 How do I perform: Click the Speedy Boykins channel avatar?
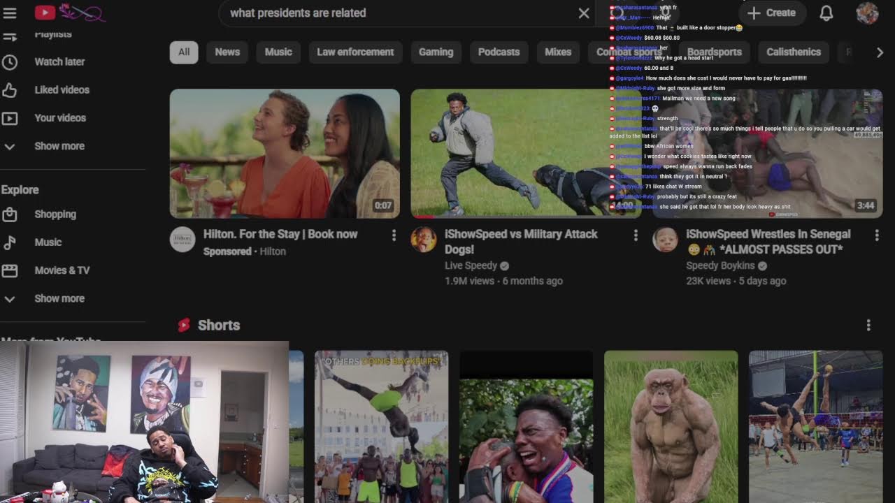(x=665, y=240)
